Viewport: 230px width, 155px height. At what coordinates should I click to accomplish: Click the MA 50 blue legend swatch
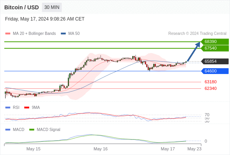63,34
